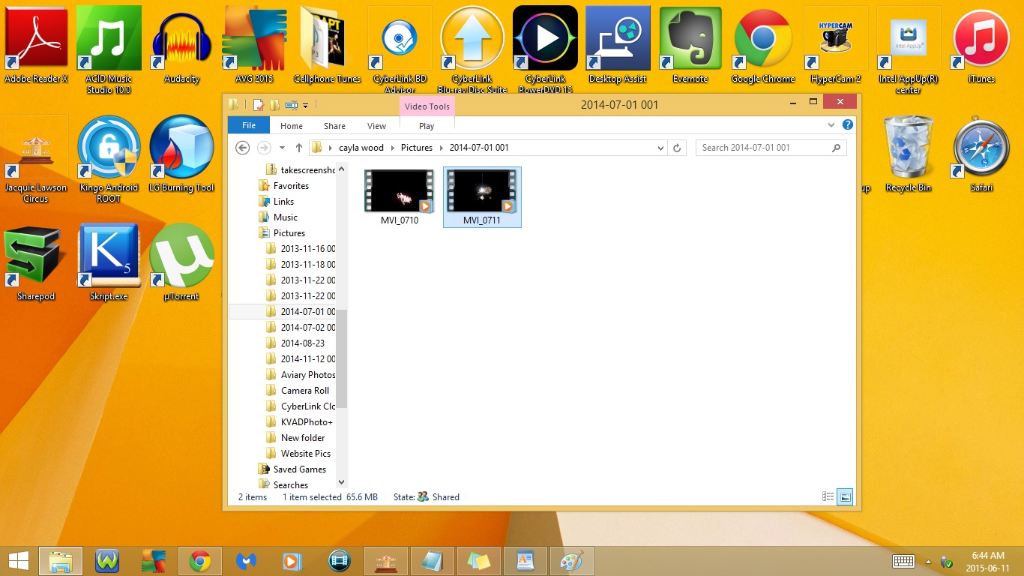Select CyberLink PowerDVD 15 desktop icon
This screenshot has width=1024, height=576.
coord(545,49)
